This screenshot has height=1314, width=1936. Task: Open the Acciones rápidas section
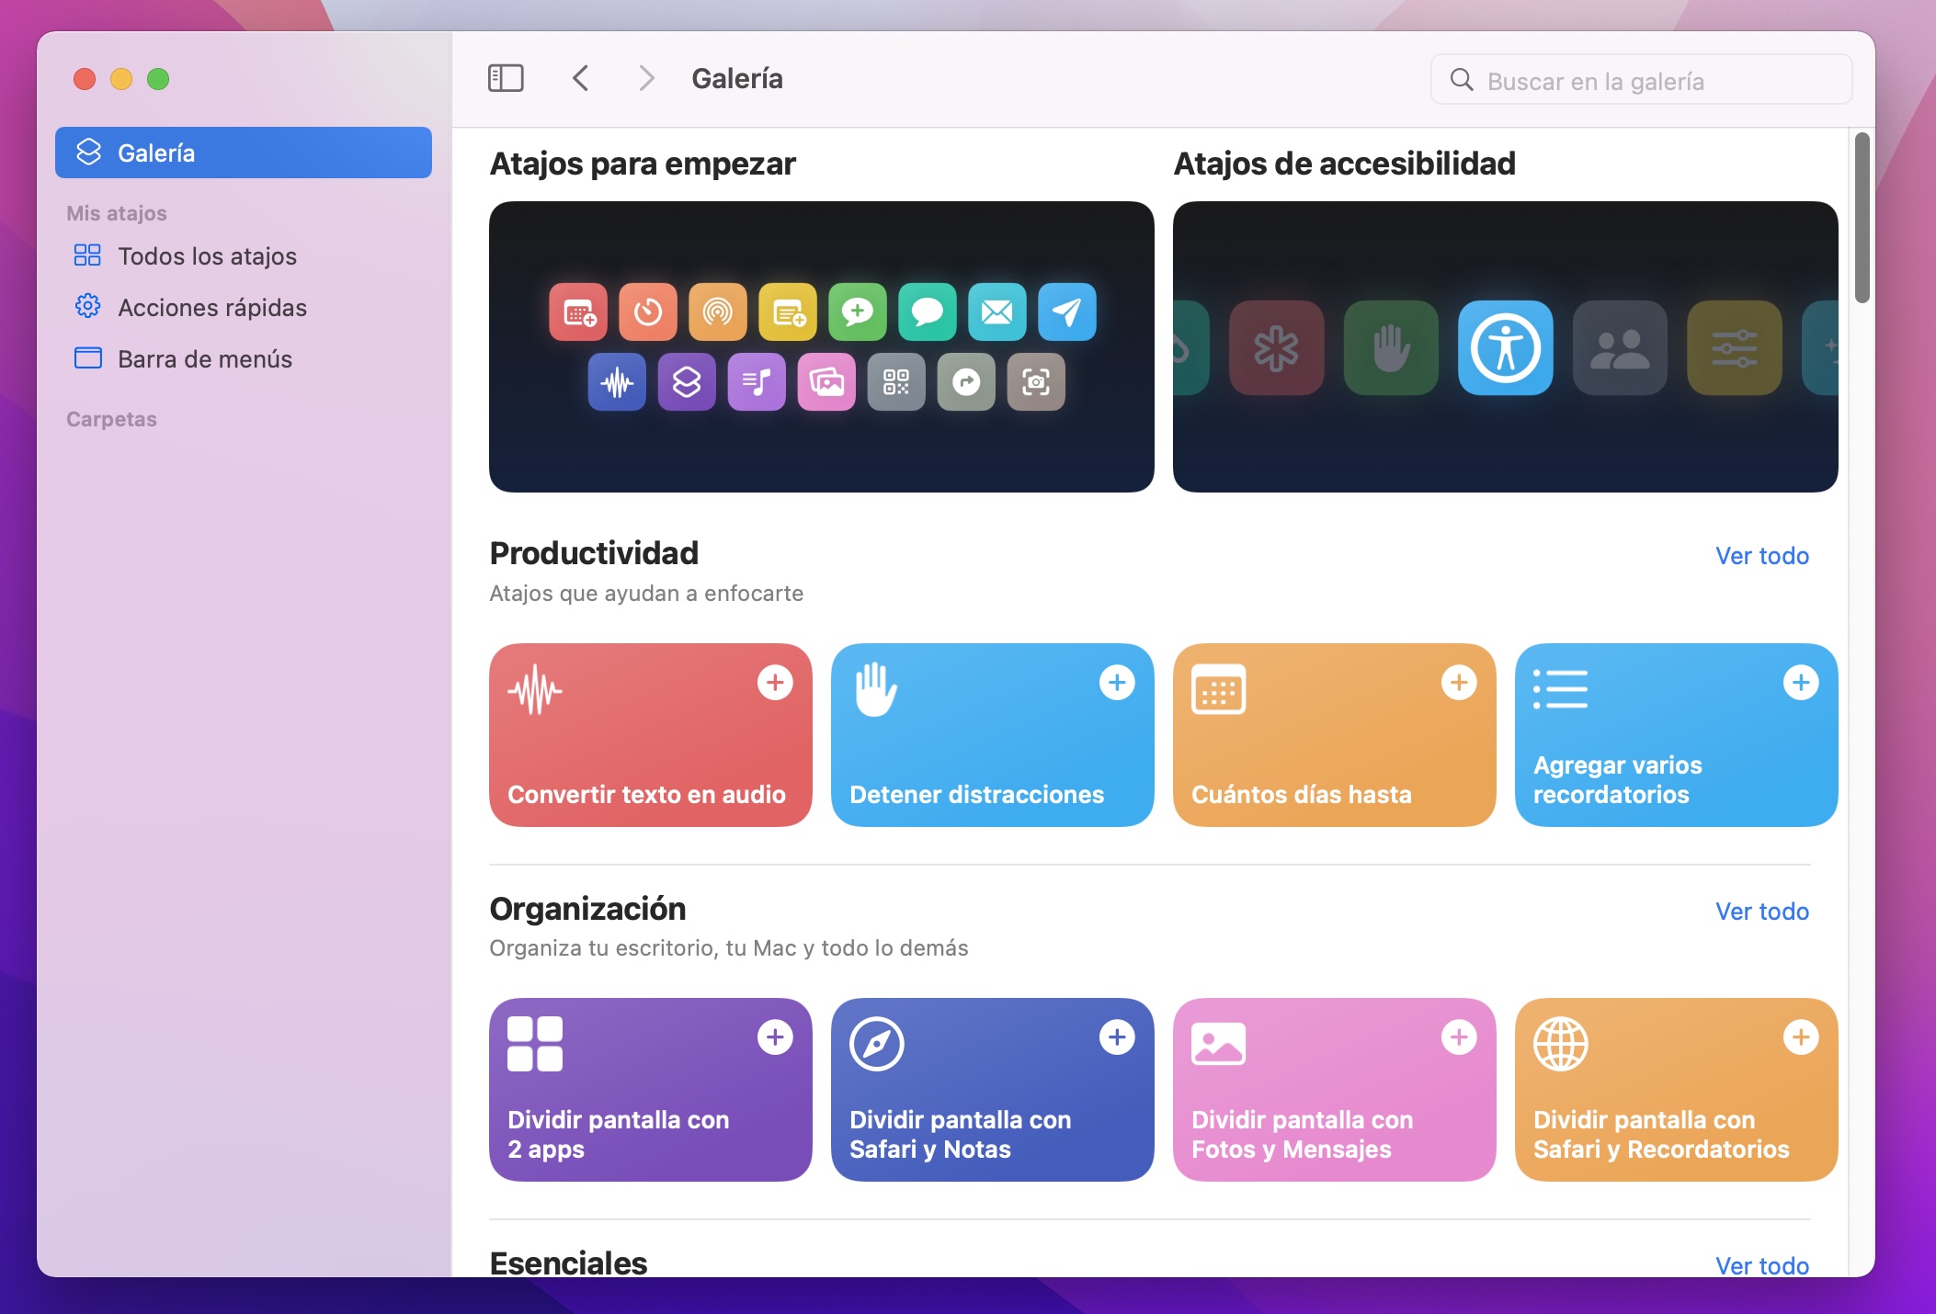click(212, 307)
